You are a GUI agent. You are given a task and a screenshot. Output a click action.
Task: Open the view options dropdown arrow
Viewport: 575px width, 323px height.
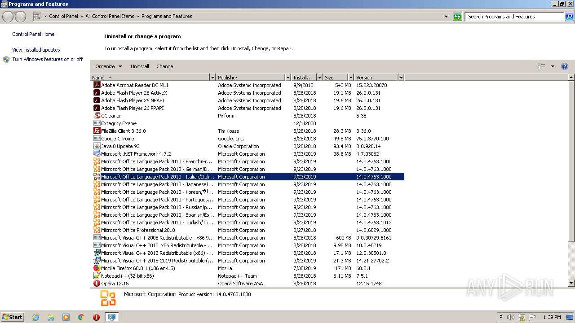pyautogui.click(x=553, y=66)
